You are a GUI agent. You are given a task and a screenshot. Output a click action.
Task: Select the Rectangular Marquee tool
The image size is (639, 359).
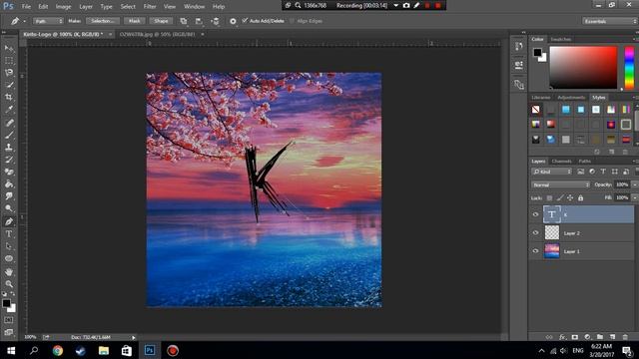tap(9, 61)
